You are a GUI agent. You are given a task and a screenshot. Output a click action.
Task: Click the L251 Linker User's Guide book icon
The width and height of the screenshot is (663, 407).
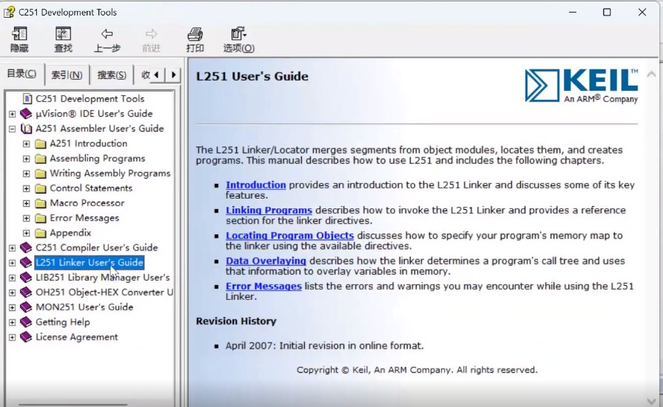point(26,263)
